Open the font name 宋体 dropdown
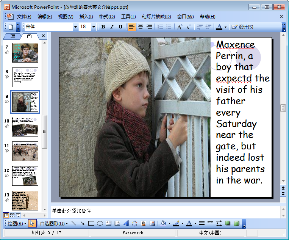The width and height of the screenshot is (289, 240). [75, 27]
